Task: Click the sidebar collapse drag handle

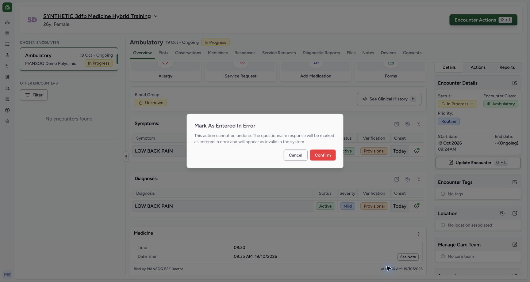Action: pos(126,156)
